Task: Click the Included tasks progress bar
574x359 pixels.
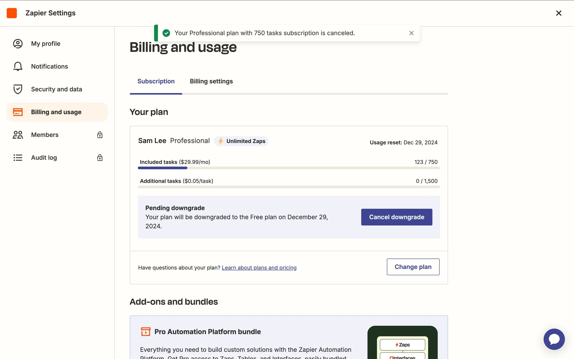Action: tap(289, 168)
